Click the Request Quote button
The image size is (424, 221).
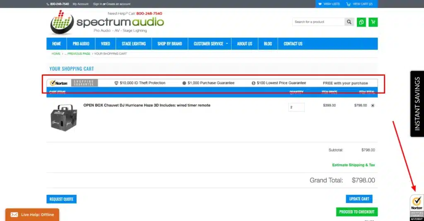tap(61, 199)
